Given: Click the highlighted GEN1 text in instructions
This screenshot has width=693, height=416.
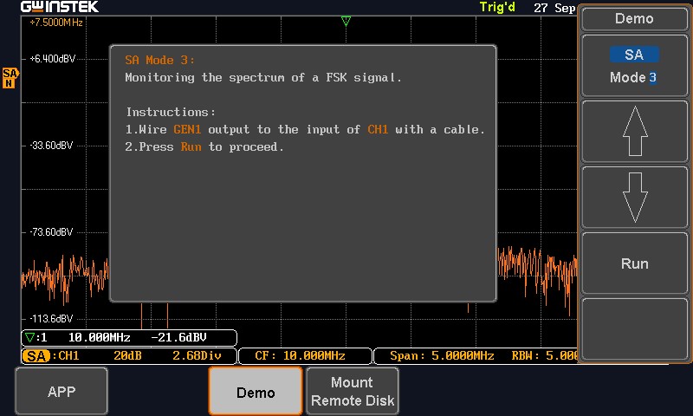Looking at the screenshot, I should point(187,129).
